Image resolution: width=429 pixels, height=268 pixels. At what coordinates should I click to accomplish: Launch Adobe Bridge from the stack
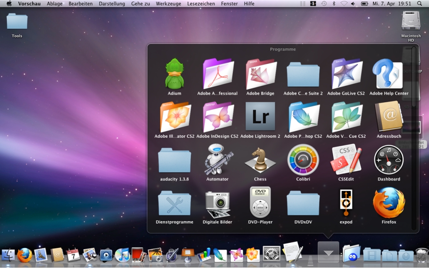[261, 74]
